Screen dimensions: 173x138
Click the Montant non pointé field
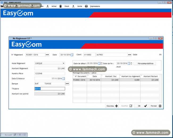pyautogui.click(x=50, y=94)
